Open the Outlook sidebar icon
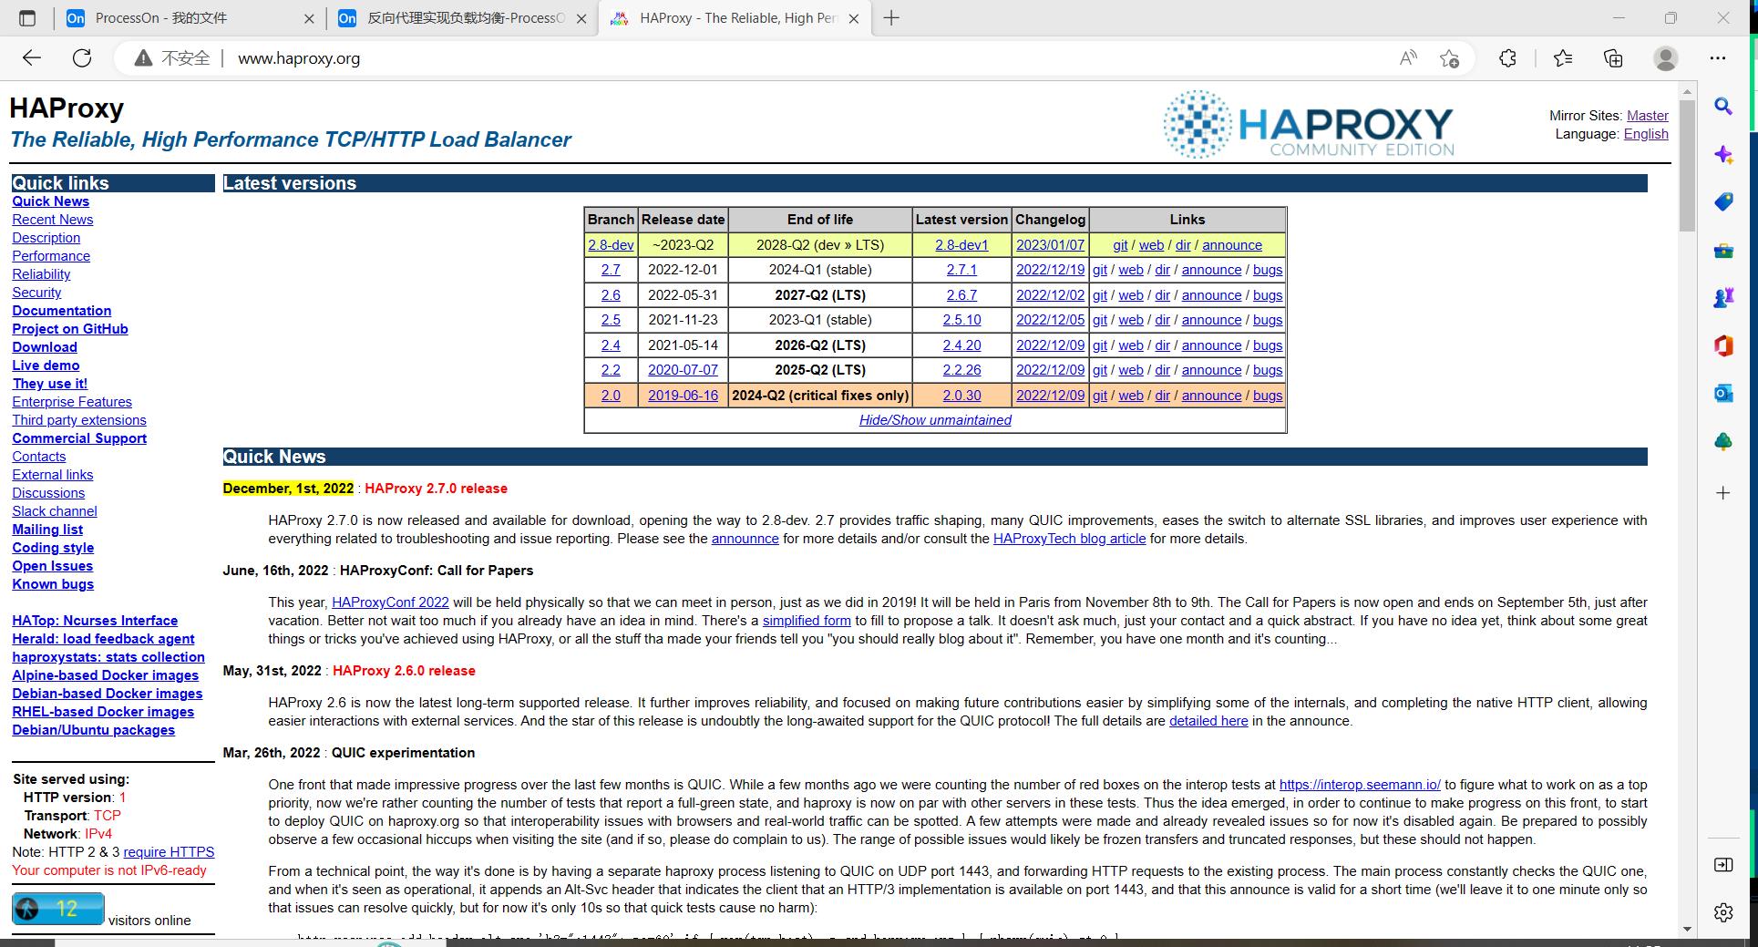This screenshot has width=1758, height=947. (1723, 394)
